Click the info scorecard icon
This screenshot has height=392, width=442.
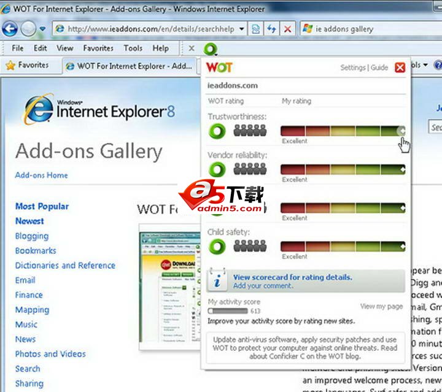pyautogui.click(x=217, y=280)
